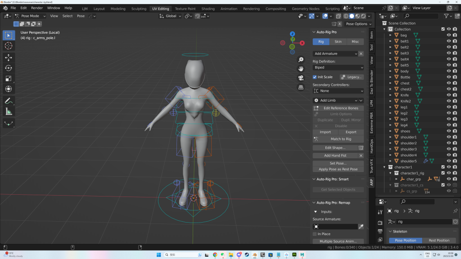
Task: Hide the bag object with its eye icon
Action: (449, 35)
